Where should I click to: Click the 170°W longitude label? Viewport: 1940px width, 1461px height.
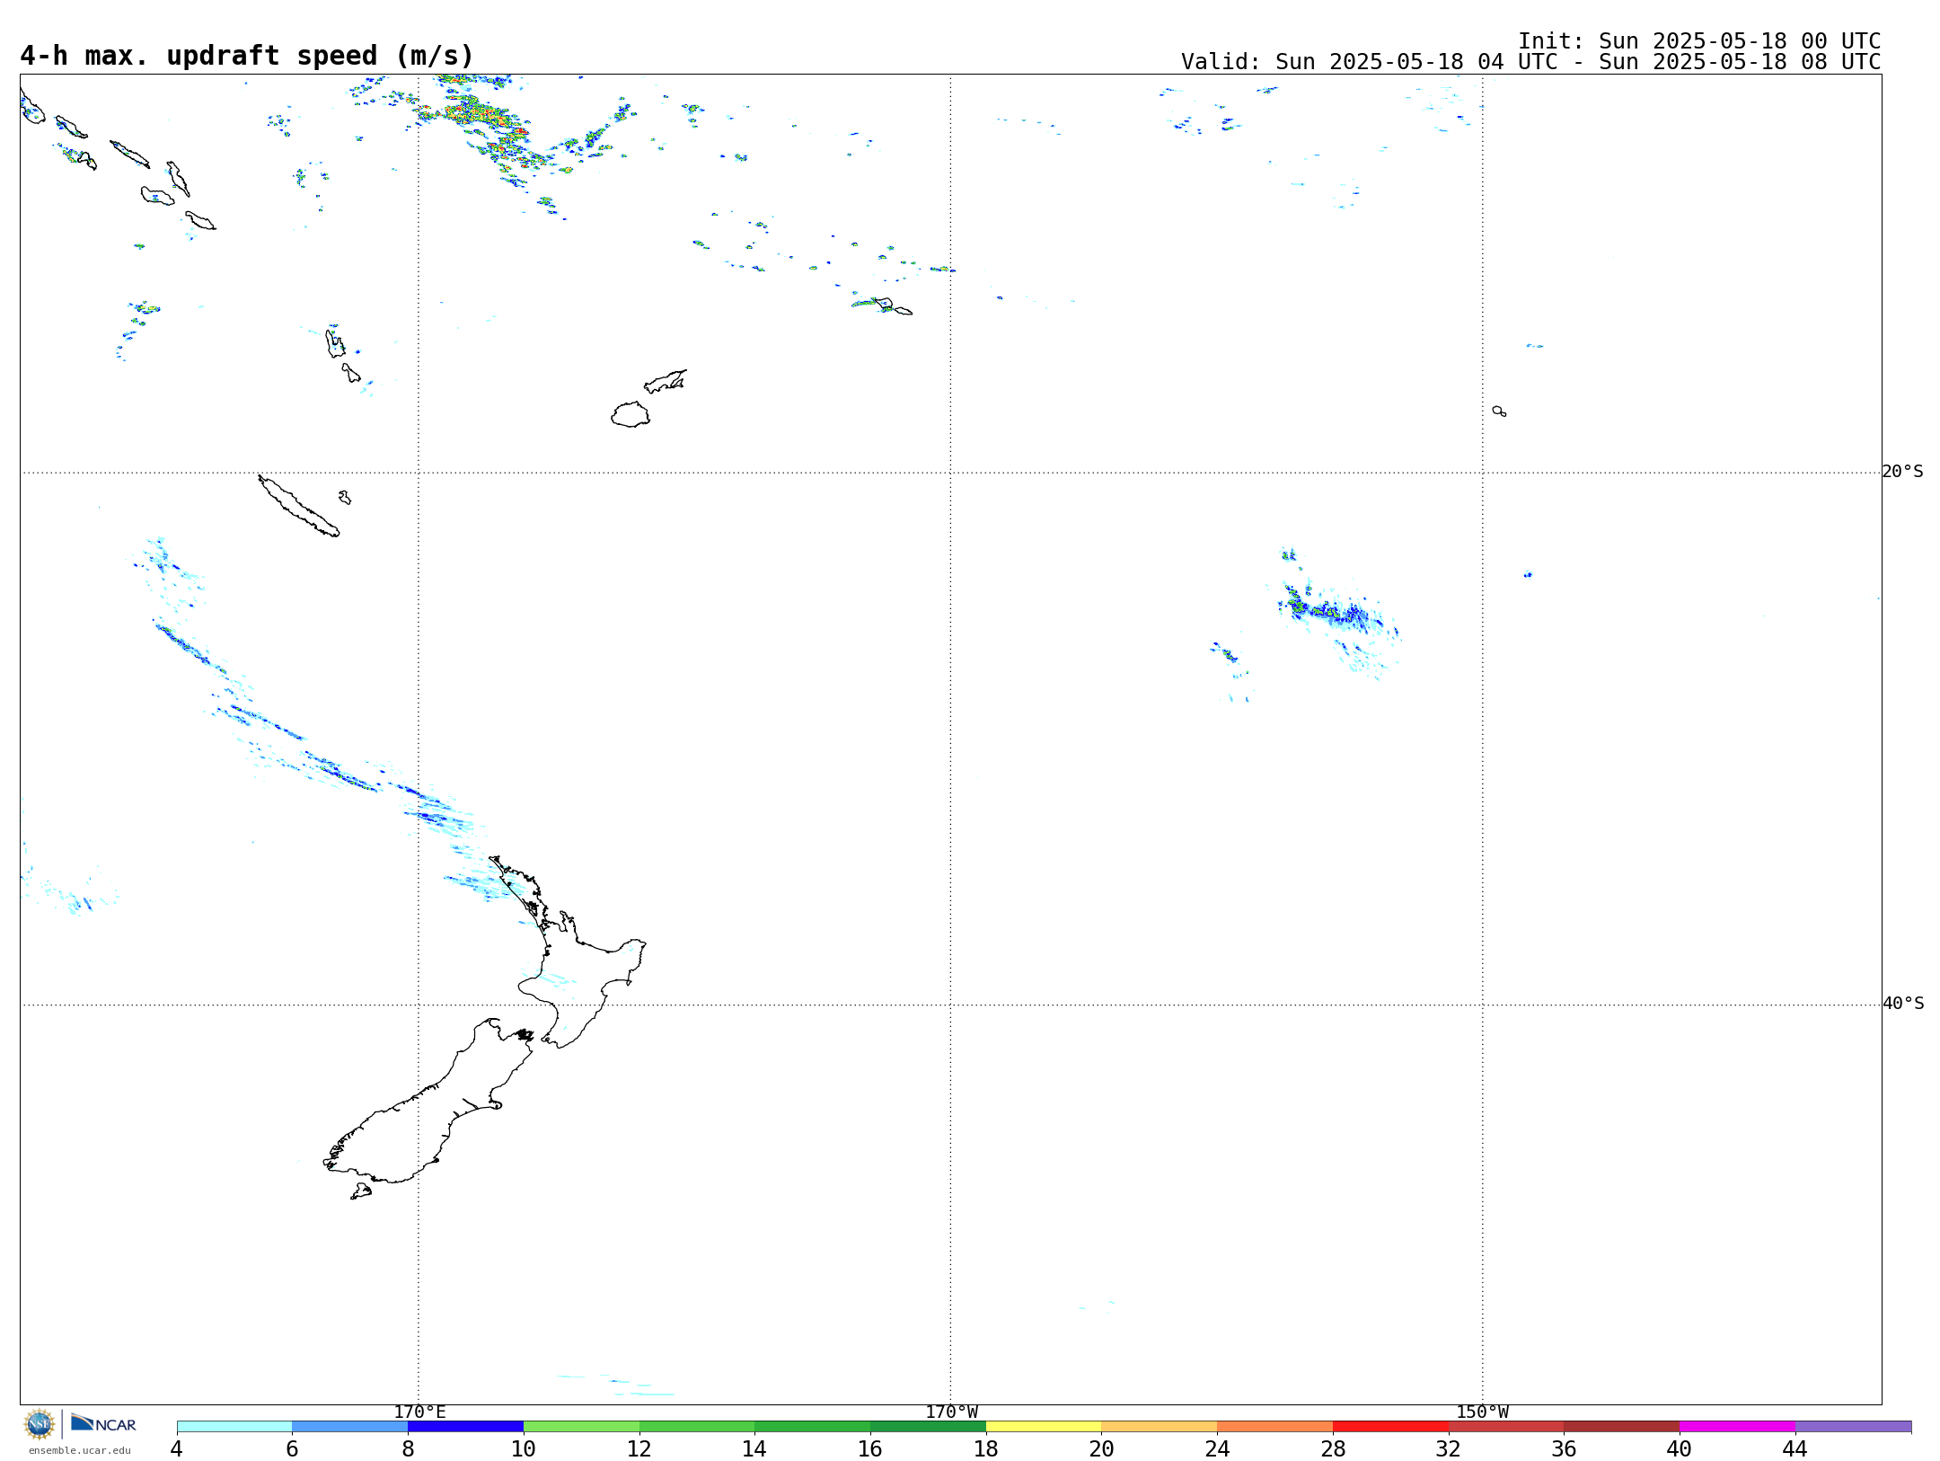tap(951, 1412)
